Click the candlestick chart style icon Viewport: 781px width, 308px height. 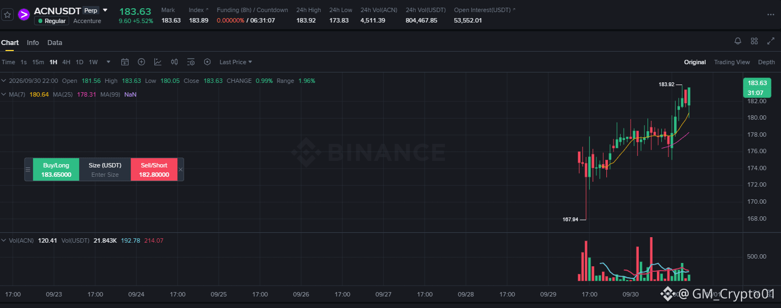(x=174, y=62)
